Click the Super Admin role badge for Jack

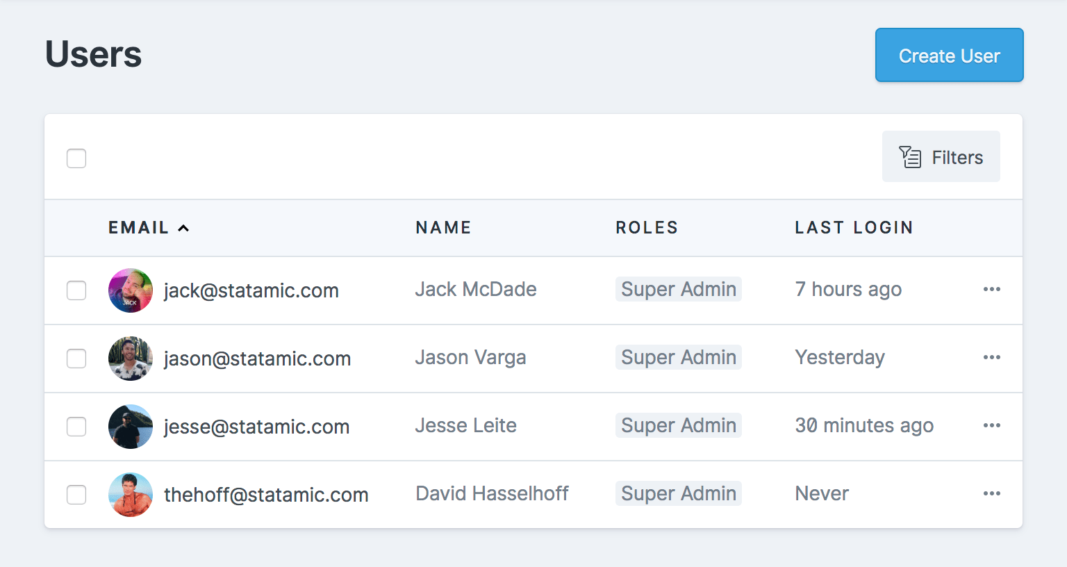[x=678, y=289]
